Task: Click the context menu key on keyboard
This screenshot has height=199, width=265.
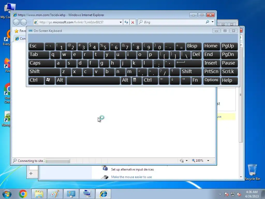Action: (137, 81)
